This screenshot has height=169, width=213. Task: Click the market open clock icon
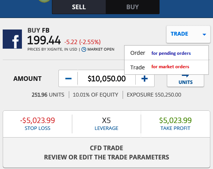click(x=84, y=49)
